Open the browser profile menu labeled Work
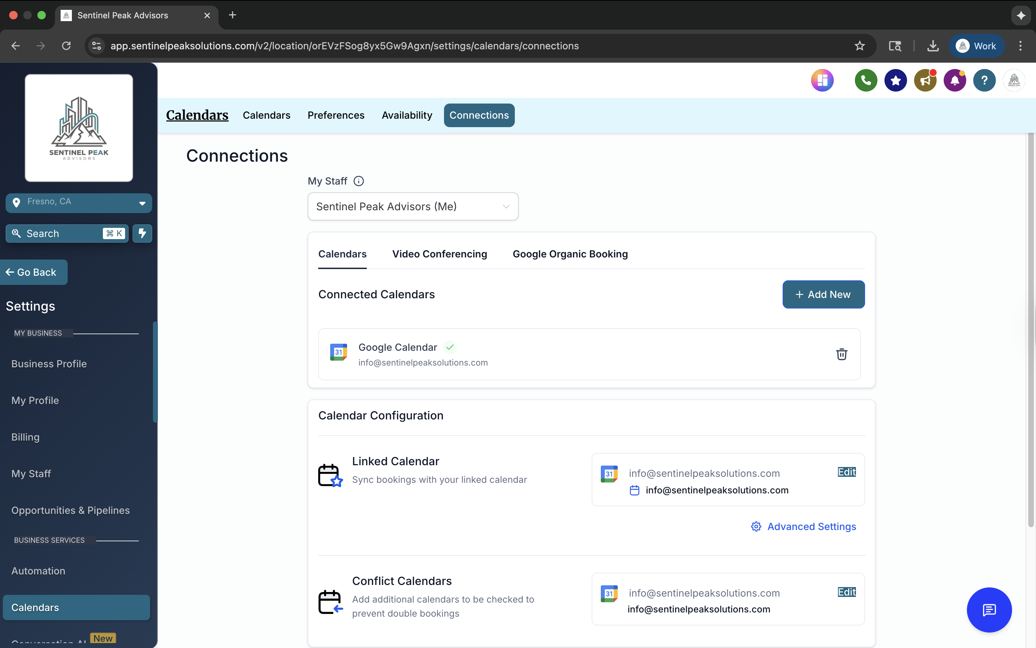This screenshot has width=1036, height=648. tap(977, 46)
